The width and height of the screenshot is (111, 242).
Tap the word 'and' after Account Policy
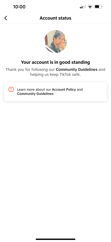click(79, 89)
